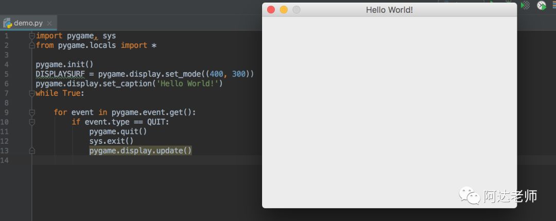Place cursor on 'import pygame, sys' line
Viewport: 556px width, 221px height.
pyautogui.click(x=76, y=36)
